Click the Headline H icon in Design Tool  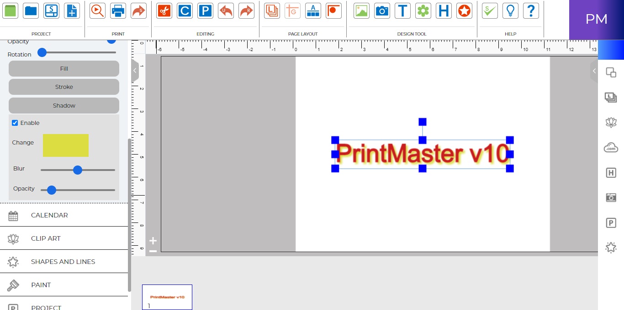(x=444, y=10)
